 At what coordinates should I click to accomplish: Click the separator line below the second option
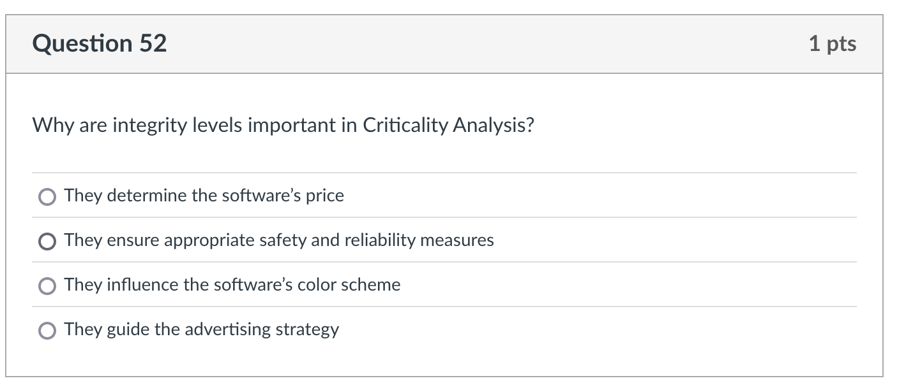447,263
